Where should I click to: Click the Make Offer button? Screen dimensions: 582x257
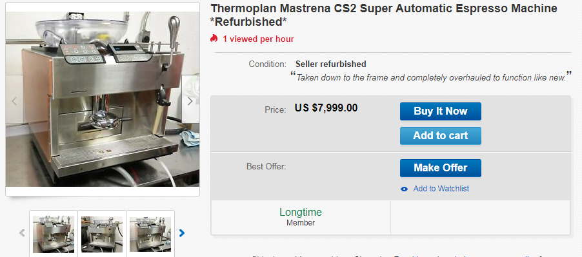point(440,167)
